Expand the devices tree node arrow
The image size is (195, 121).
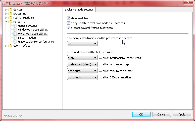tap(6, 10)
